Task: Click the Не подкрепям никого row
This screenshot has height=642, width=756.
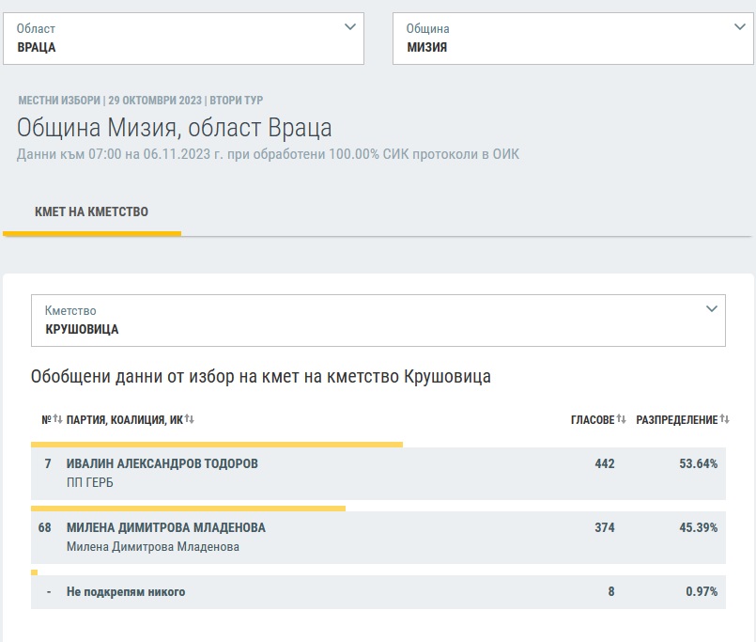Action: [x=378, y=592]
